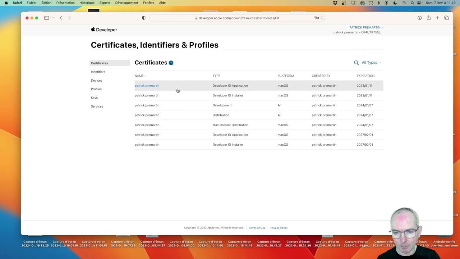Go forward to next page
The image size is (460, 259).
pyautogui.click(x=69, y=18)
